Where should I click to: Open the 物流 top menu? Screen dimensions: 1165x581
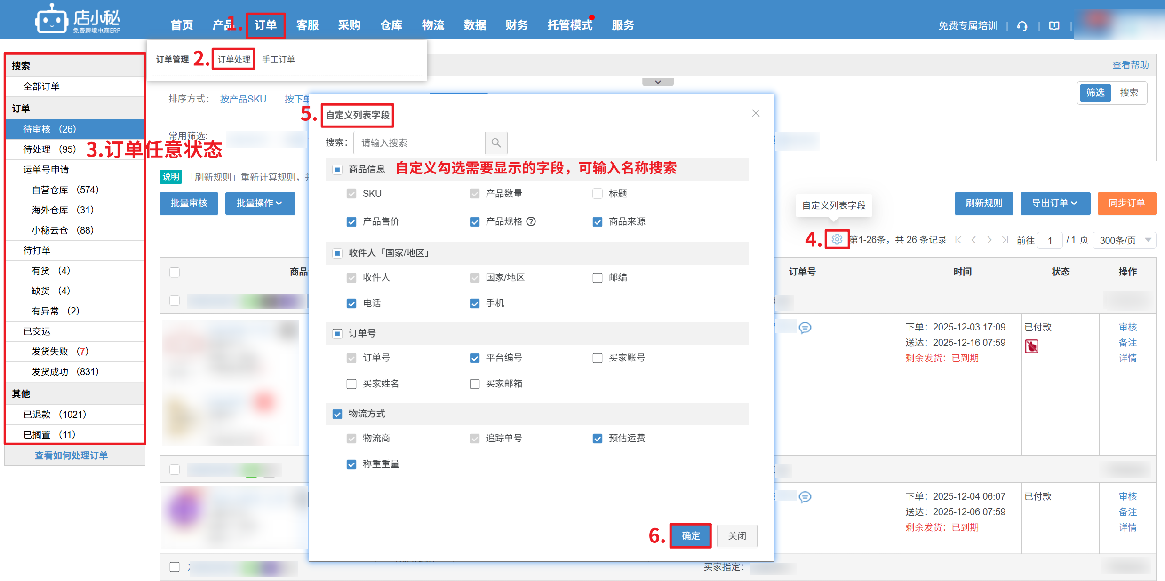click(433, 25)
